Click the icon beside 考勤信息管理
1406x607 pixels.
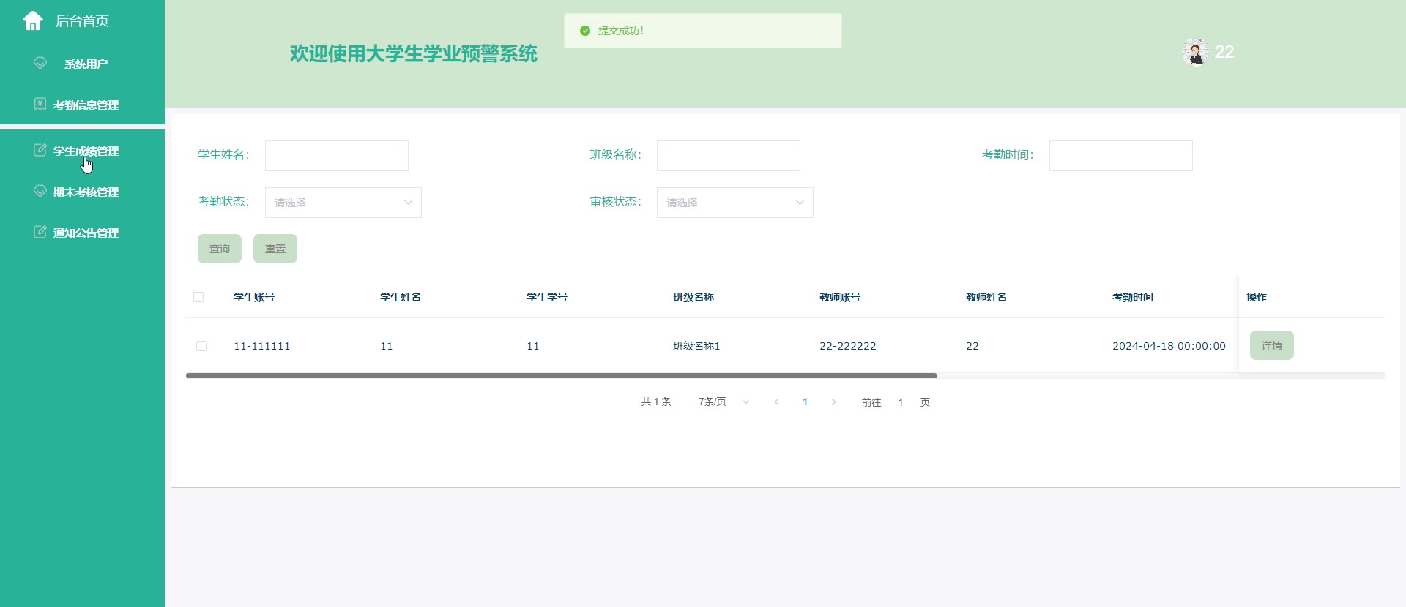(x=40, y=105)
